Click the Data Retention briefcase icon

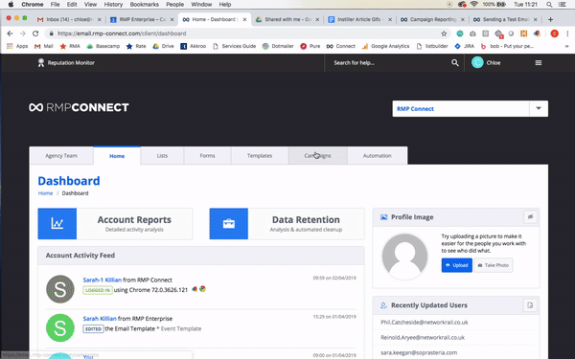click(x=229, y=223)
